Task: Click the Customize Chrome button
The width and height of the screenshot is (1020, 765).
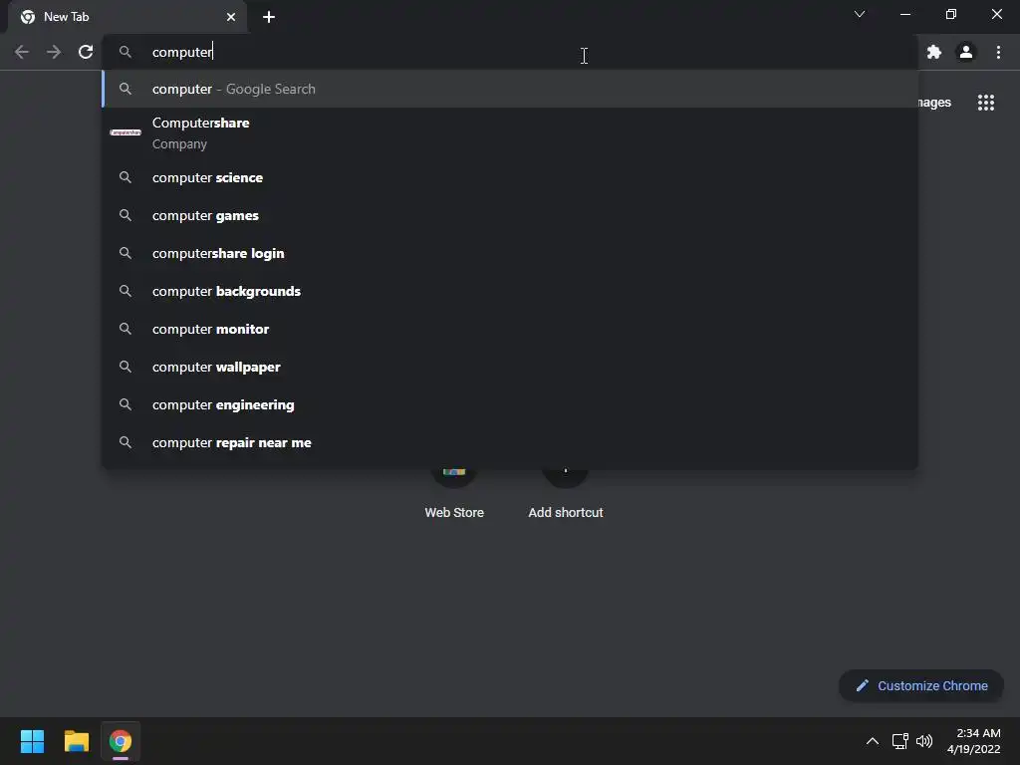Action: pyautogui.click(x=921, y=685)
